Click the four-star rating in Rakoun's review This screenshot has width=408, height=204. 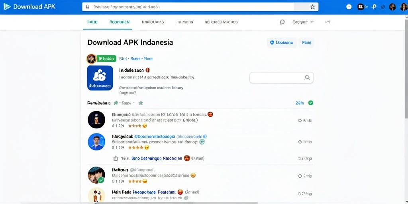tap(135, 181)
